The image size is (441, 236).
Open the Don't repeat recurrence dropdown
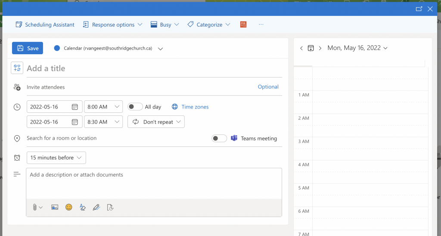point(156,122)
